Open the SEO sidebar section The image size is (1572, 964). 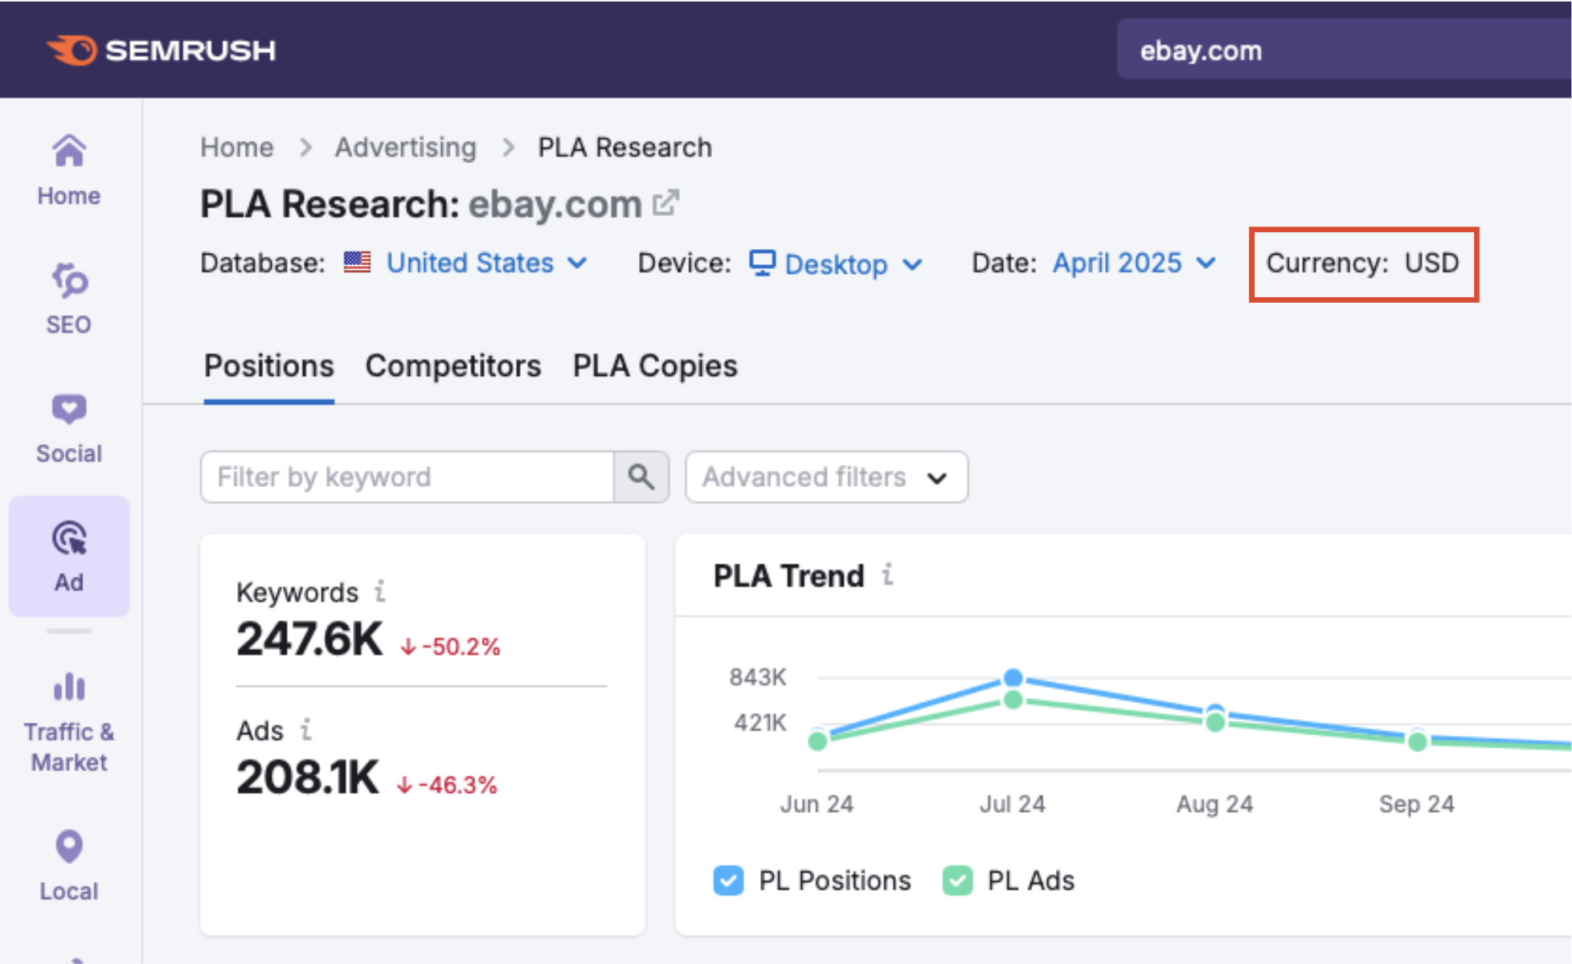click(x=69, y=298)
